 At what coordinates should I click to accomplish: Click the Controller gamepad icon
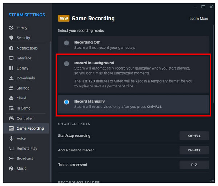point(11,118)
